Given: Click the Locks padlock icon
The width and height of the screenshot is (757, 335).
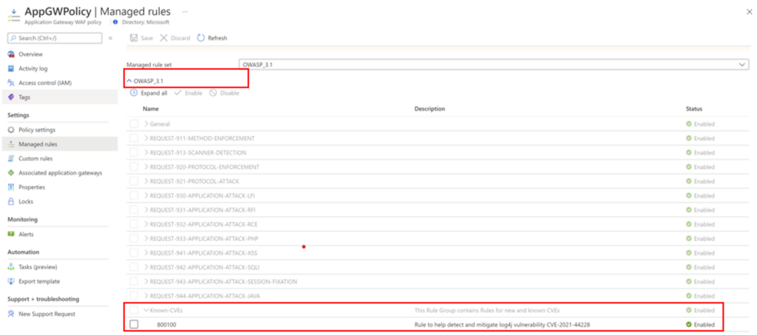Looking at the screenshot, I should tap(11, 201).
